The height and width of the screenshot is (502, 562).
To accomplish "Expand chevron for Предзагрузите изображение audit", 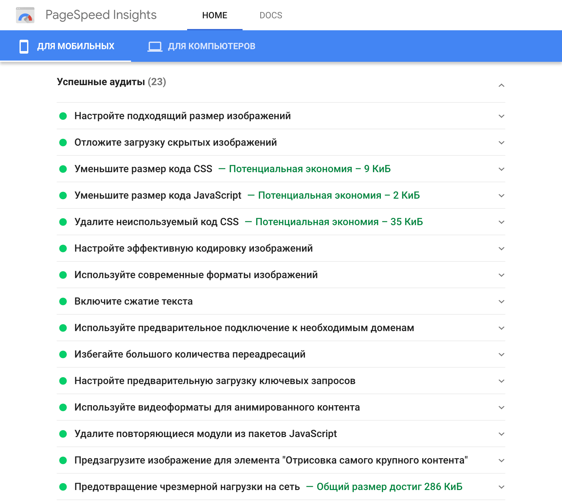I will [x=502, y=460].
